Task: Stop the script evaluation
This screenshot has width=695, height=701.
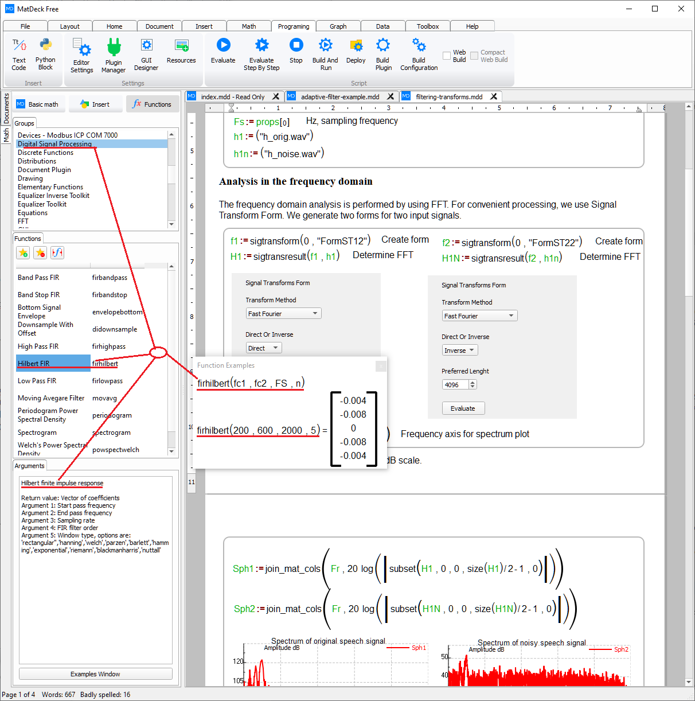Action: (296, 50)
